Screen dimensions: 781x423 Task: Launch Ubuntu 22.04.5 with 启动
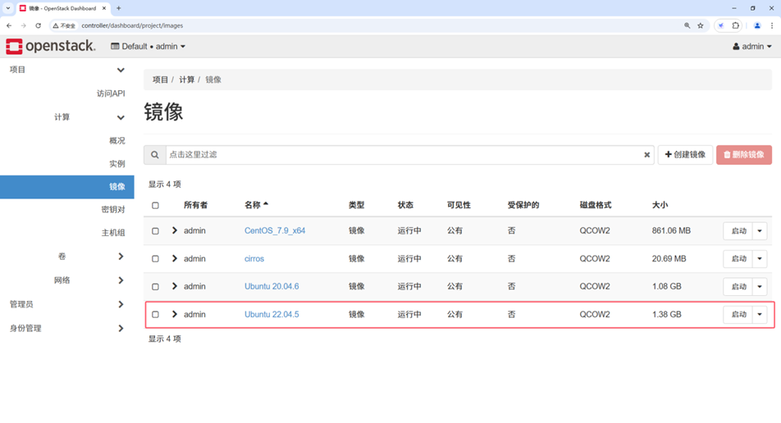[738, 315]
